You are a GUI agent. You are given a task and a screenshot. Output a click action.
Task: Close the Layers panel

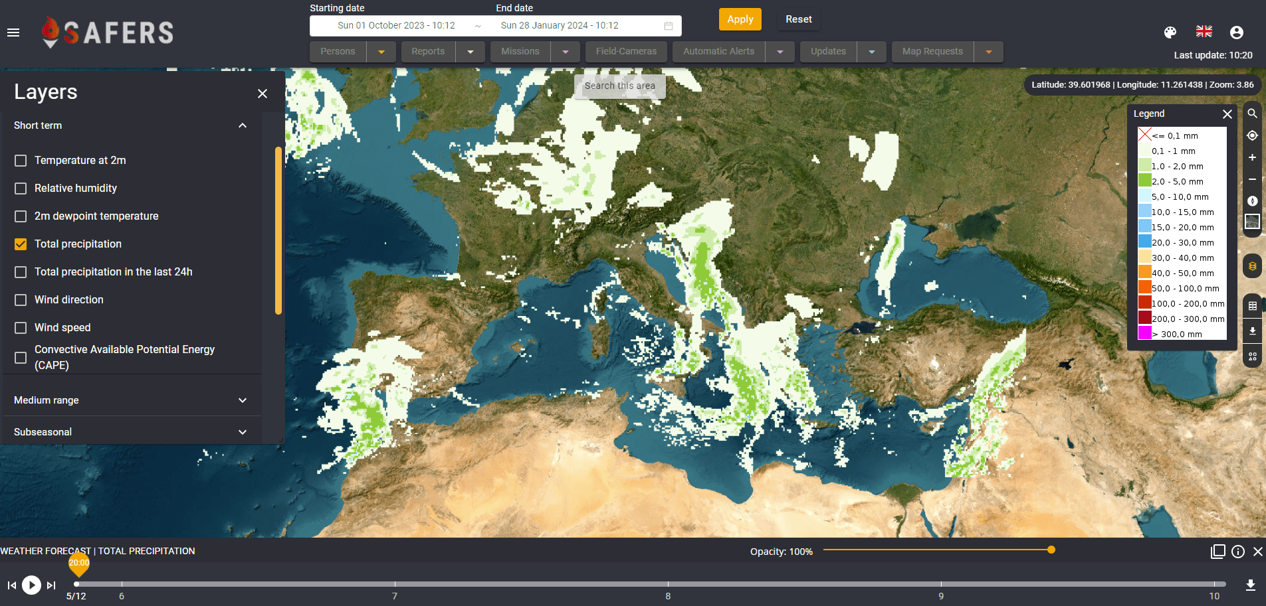pos(263,94)
